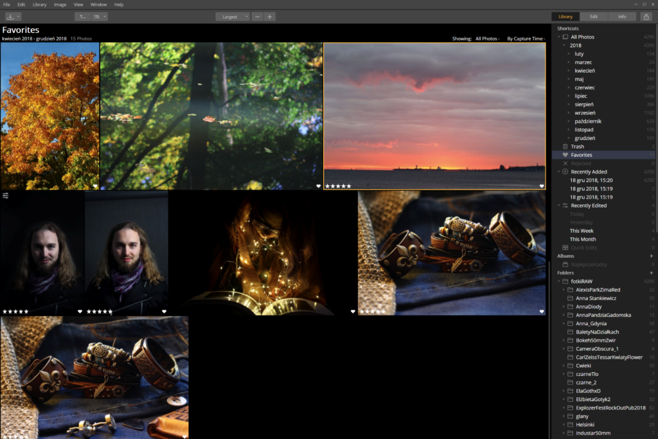The height and width of the screenshot is (439, 658).
Task: Click the zoom-out minus button in the toolbar
Action: pos(257,17)
